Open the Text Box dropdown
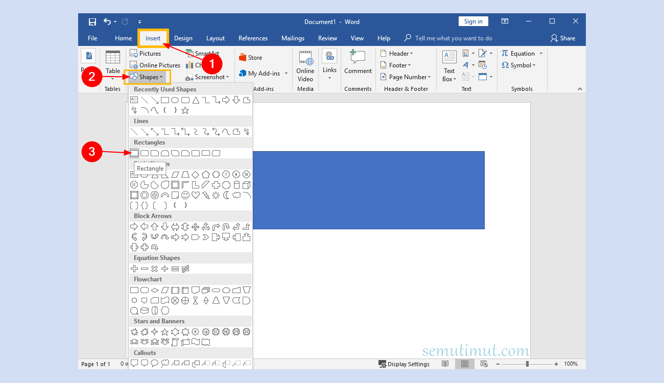 point(449,66)
